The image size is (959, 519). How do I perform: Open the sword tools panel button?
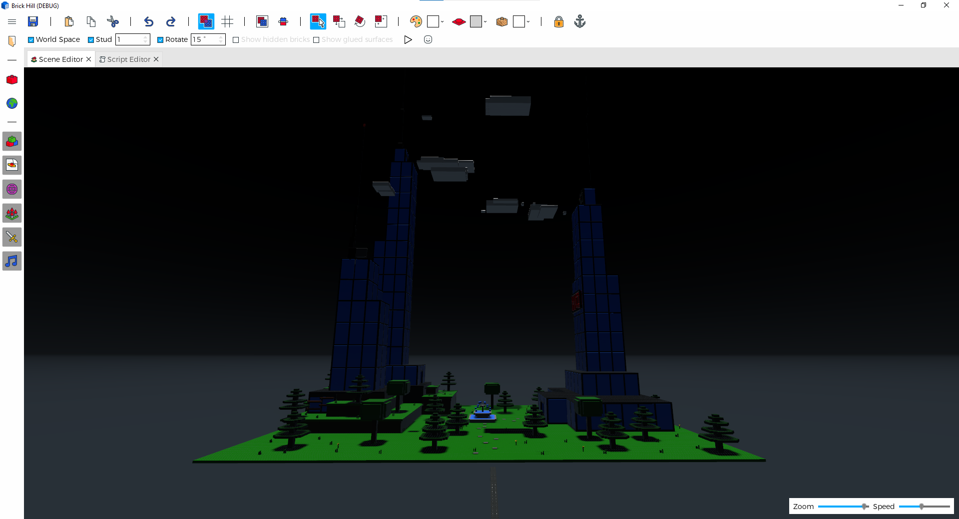pyautogui.click(x=12, y=237)
